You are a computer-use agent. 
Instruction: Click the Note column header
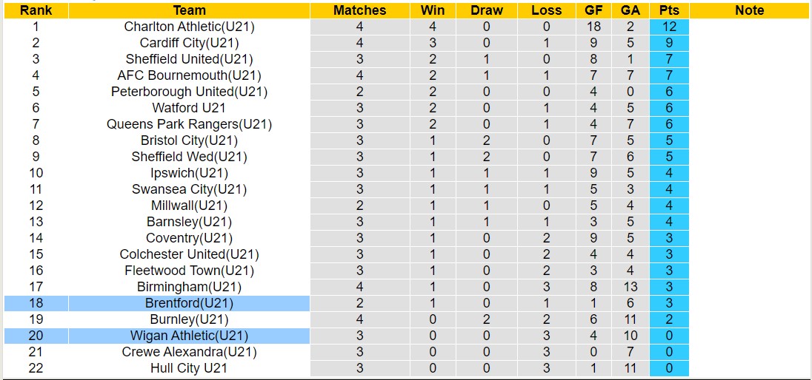[x=749, y=10]
